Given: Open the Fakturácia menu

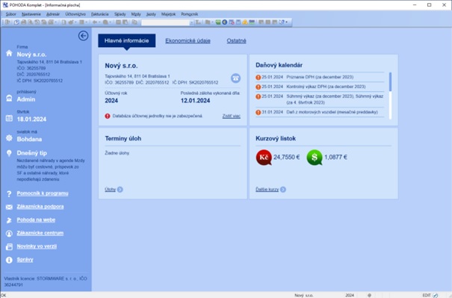Looking at the screenshot, I should pos(100,14).
